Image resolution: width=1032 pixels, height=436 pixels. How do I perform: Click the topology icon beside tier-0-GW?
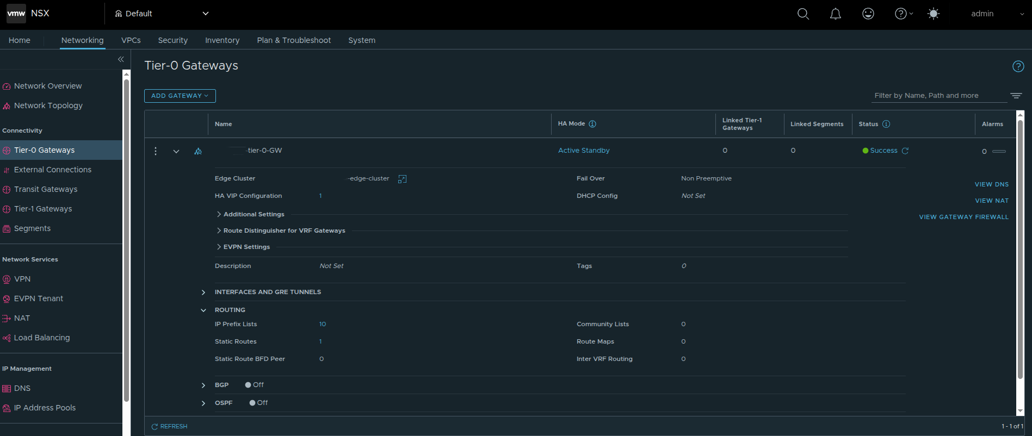(x=198, y=151)
